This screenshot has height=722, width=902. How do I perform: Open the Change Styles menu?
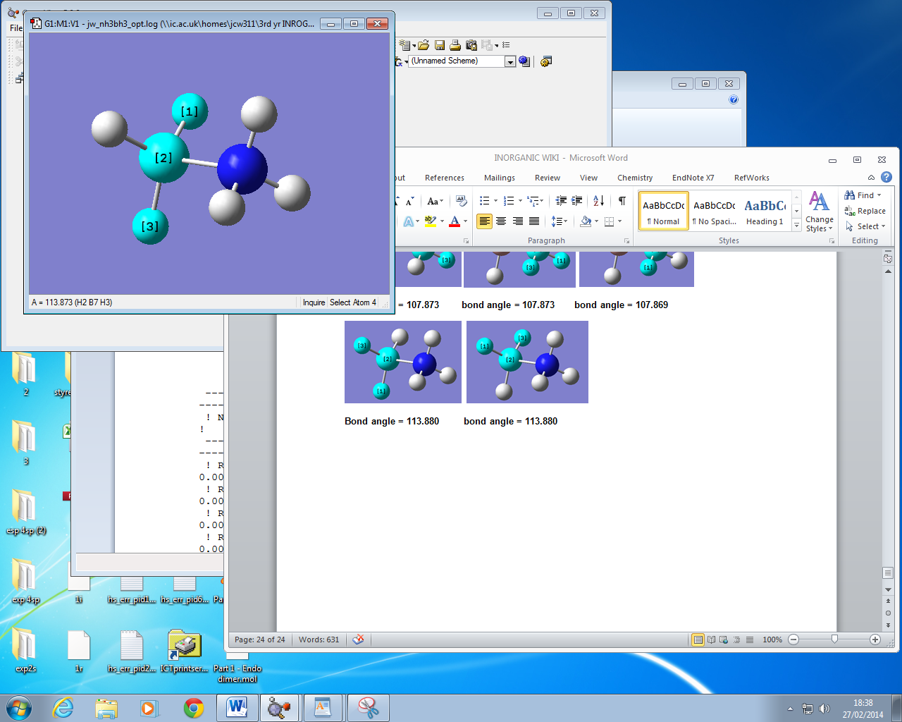coord(819,212)
